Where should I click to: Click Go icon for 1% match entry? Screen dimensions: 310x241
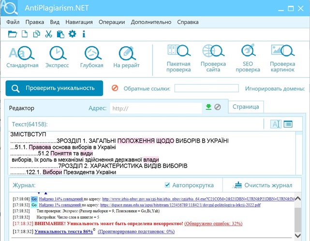tap(34, 205)
